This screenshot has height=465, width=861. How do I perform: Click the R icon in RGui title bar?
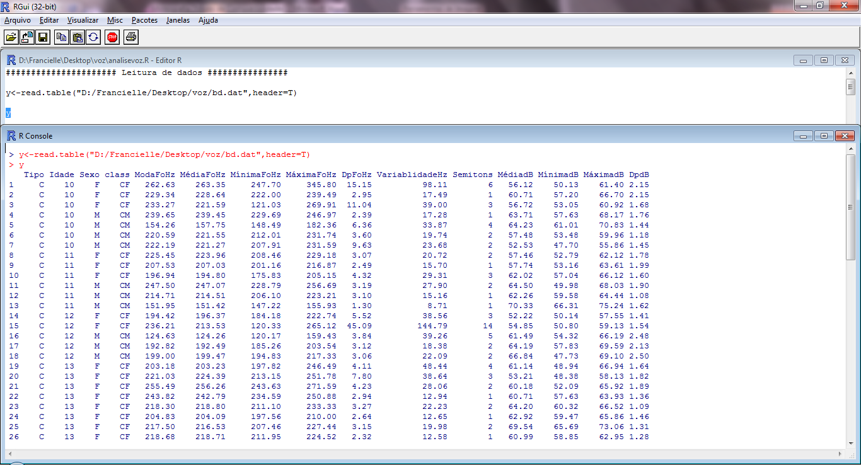tap(6, 6)
